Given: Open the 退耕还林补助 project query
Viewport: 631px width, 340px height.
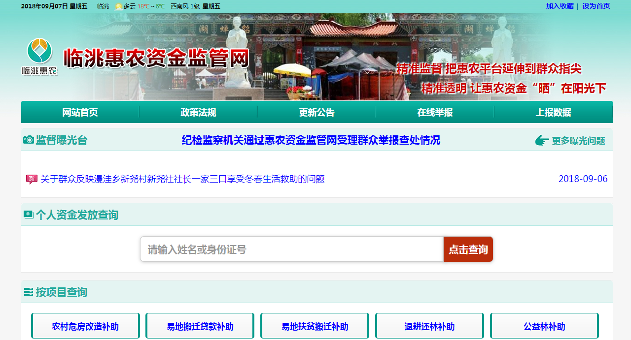Looking at the screenshot, I should (429, 325).
